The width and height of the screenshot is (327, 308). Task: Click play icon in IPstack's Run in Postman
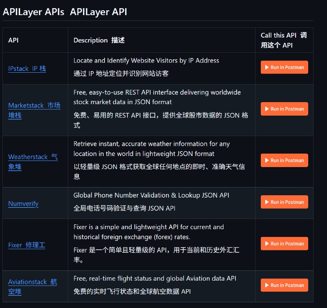click(267, 67)
